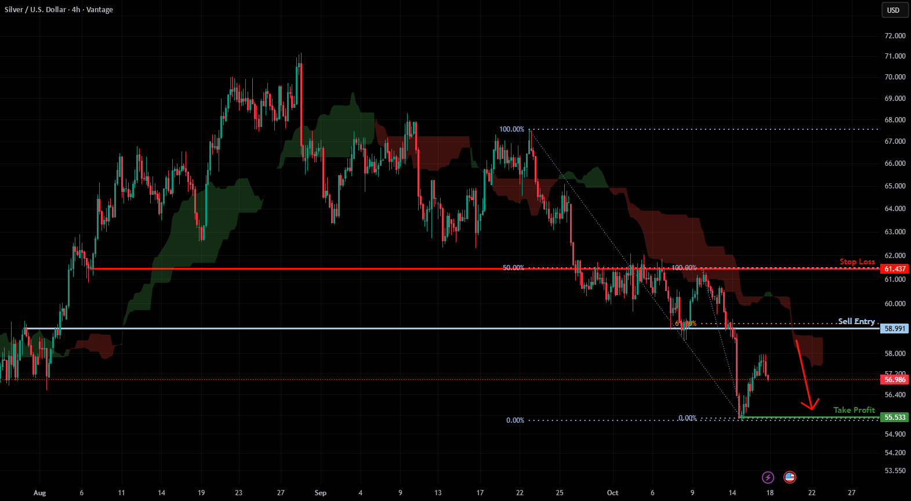Click the Silver / U.S. Dollar chart title

tap(59, 10)
